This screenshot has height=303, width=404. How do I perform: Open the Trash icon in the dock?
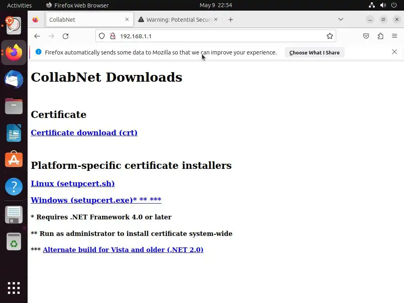[x=14, y=242]
